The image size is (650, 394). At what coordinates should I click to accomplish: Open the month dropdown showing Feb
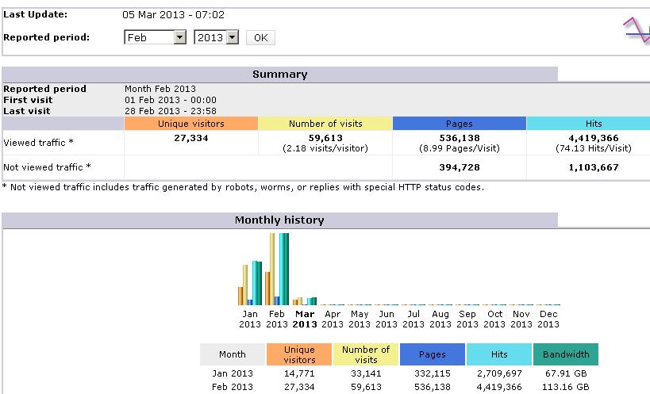coord(155,38)
